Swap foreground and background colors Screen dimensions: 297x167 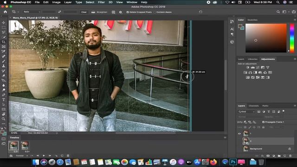coord(5,128)
